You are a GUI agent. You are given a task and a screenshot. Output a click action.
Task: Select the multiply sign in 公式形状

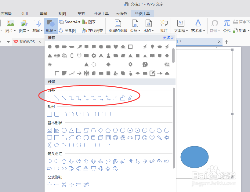(64, 185)
